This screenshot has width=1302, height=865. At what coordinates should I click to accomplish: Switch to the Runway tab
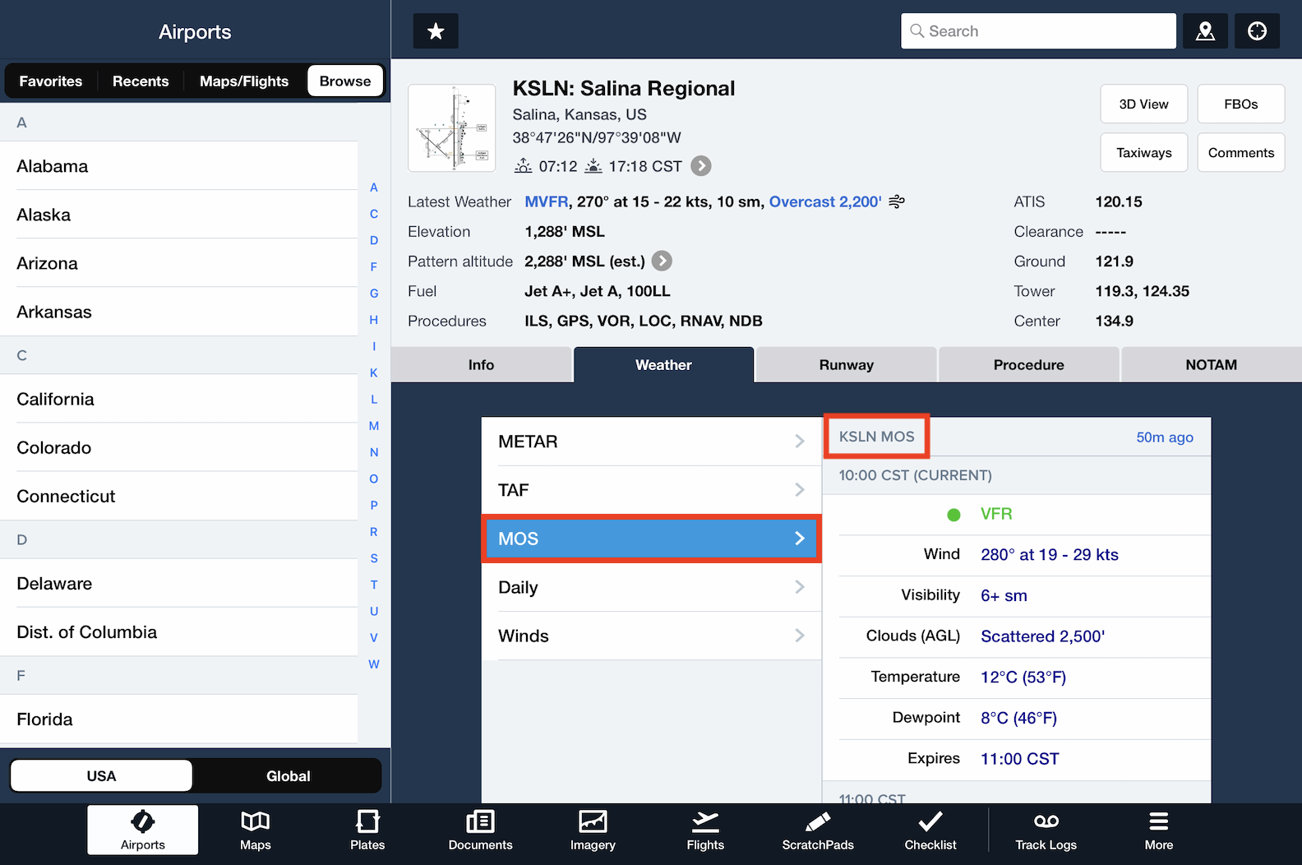pos(847,365)
